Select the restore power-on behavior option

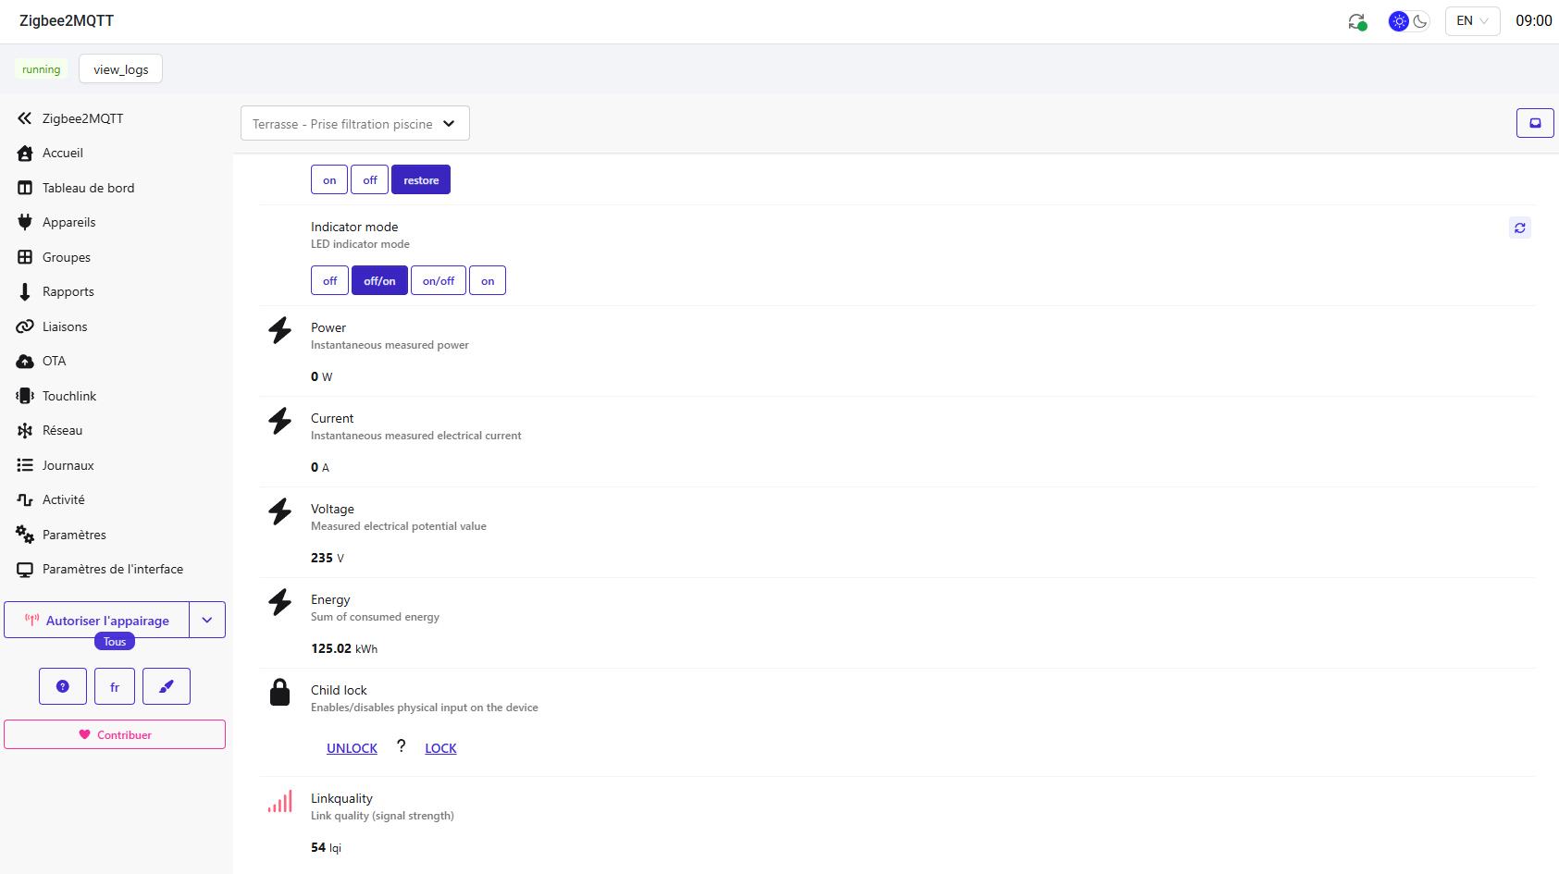[x=421, y=180]
